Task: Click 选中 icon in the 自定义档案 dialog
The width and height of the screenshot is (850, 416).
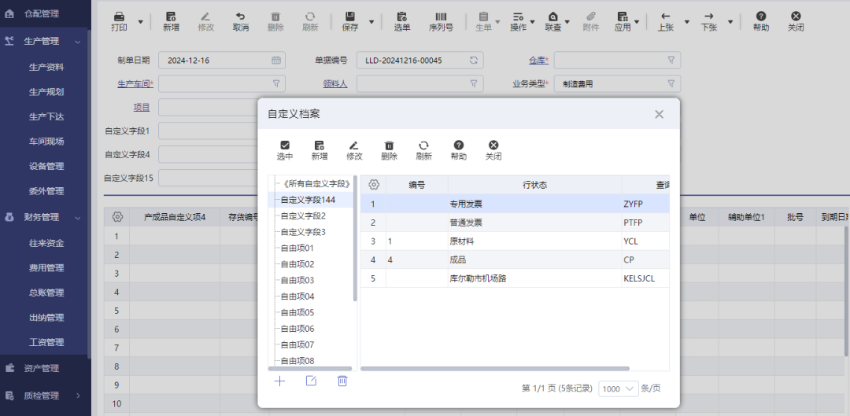Action: (285, 145)
